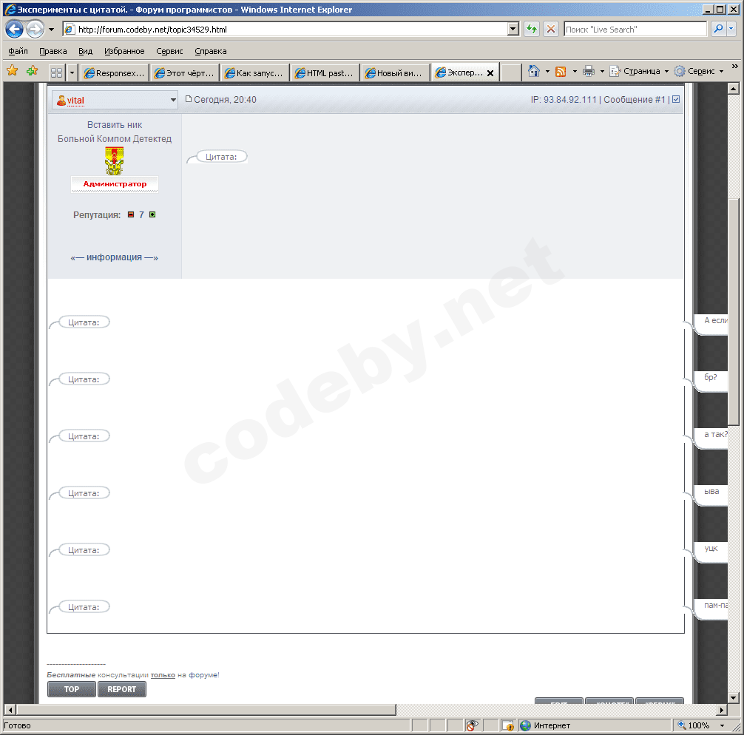744x735 pixels.
Task: Close the active Экспер… tab
Action: point(490,73)
